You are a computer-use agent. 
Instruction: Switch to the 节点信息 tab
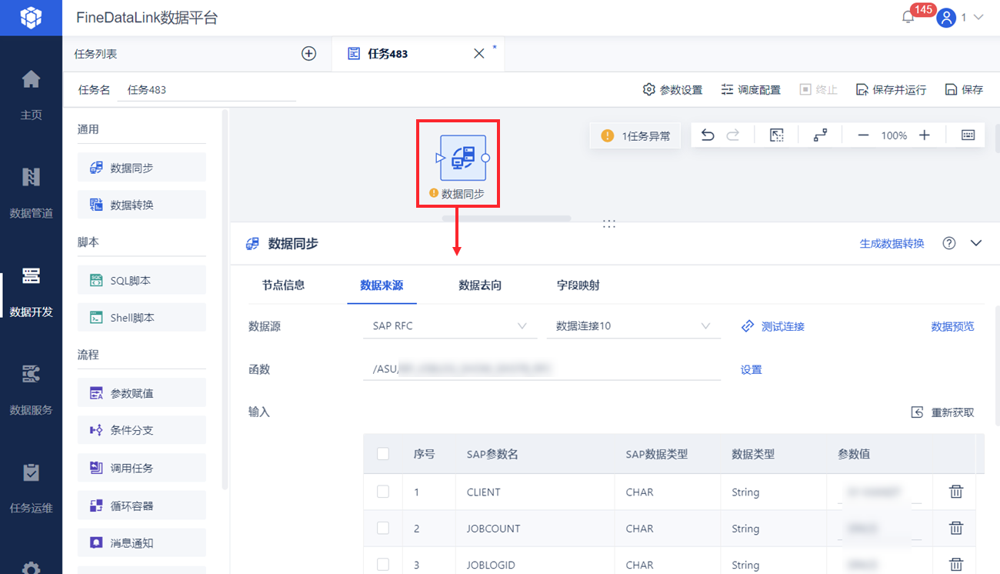283,285
